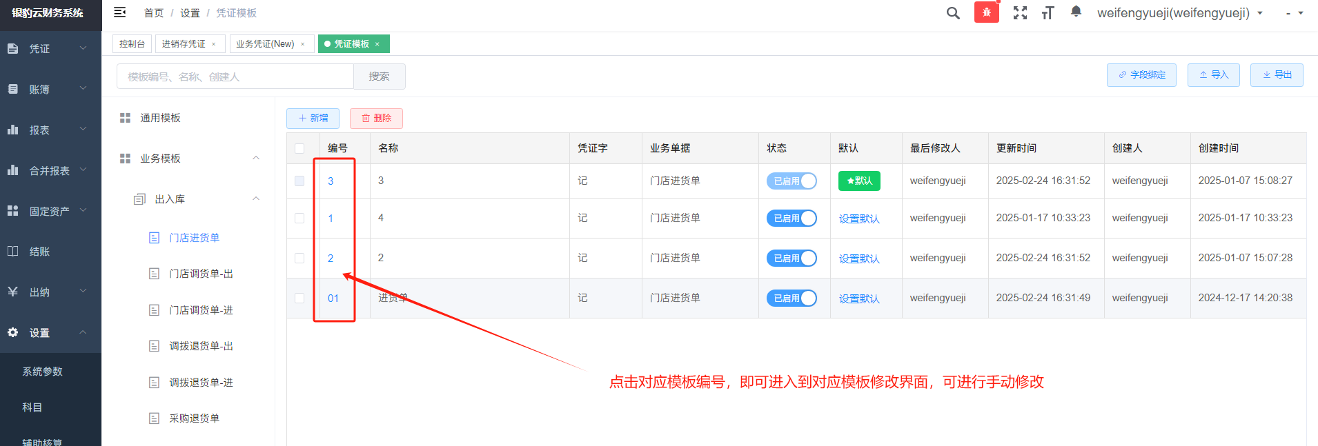Check the row with template number 3

click(299, 181)
